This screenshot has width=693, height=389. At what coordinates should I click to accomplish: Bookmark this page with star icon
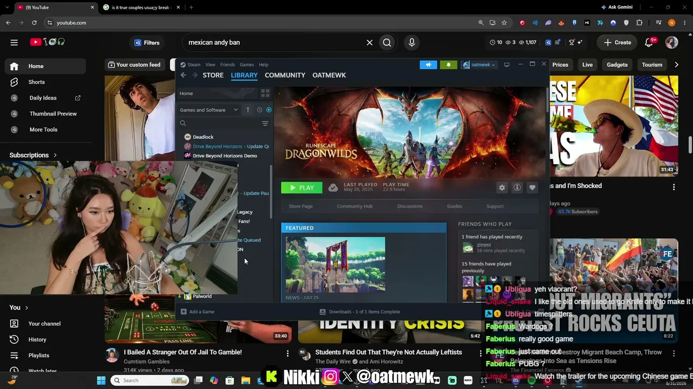pos(504,23)
